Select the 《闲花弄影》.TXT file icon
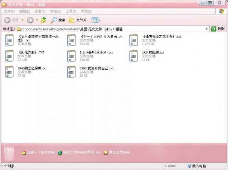This screenshot has height=170, width=228. 9,56
